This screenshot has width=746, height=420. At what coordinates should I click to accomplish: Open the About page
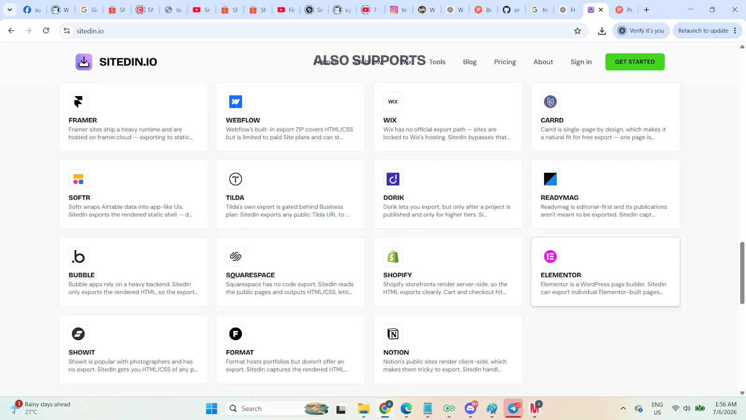[543, 62]
